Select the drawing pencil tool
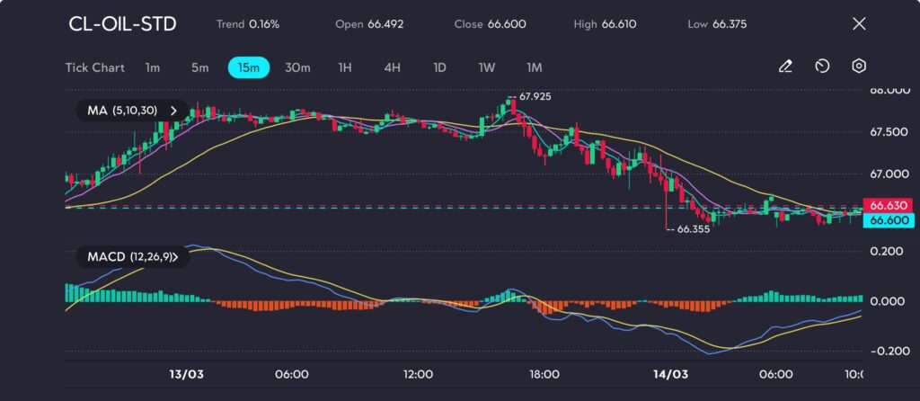 click(785, 67)
